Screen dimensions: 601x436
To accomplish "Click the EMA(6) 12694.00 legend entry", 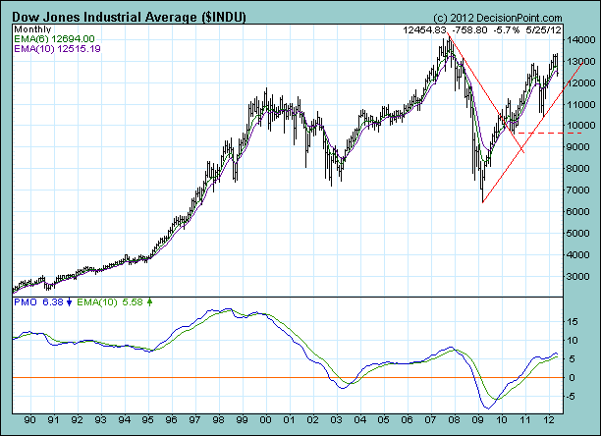I will coord(54,38).
